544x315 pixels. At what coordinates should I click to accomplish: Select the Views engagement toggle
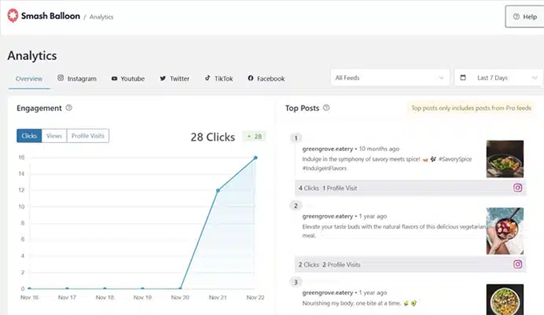tap(54, 136)
